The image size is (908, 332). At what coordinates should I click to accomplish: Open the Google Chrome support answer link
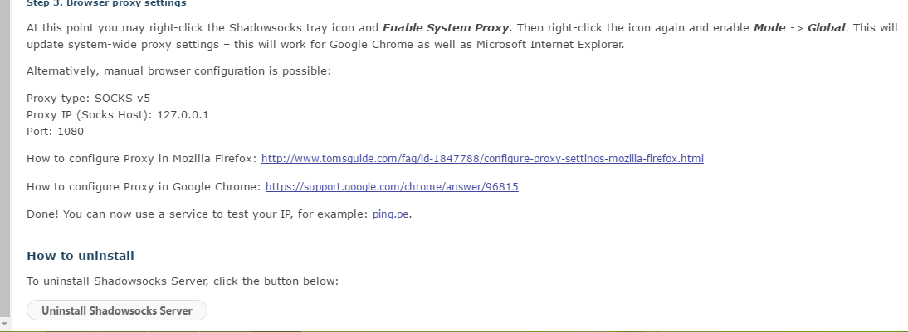[x=392, y=186]
